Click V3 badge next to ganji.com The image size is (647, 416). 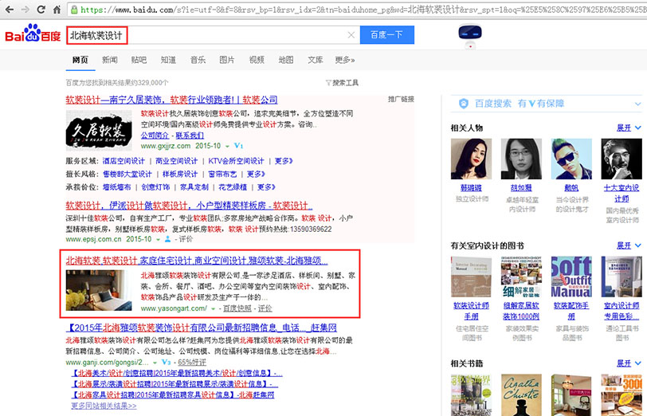(166, 362)
